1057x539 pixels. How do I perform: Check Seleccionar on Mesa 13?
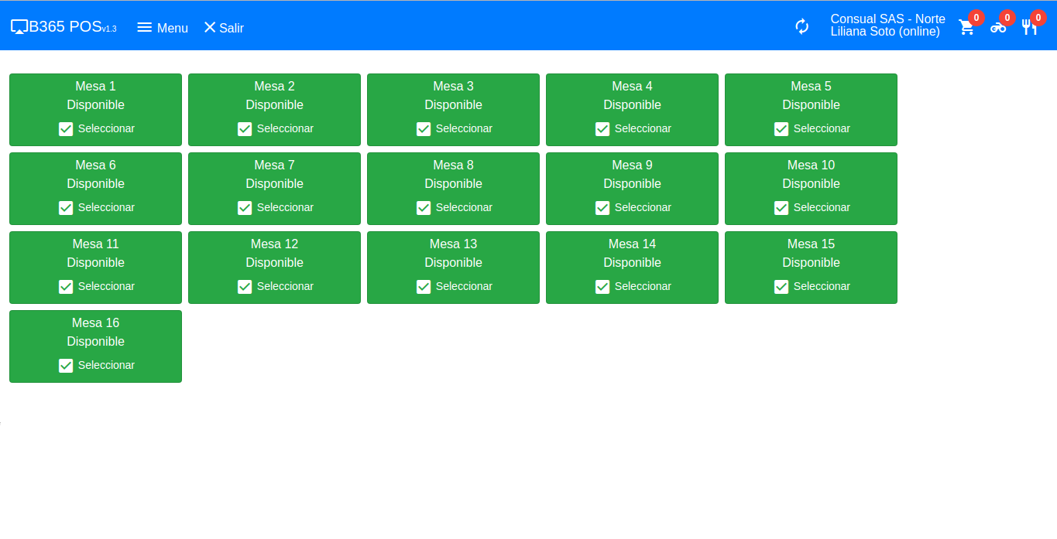pos(455,287)
